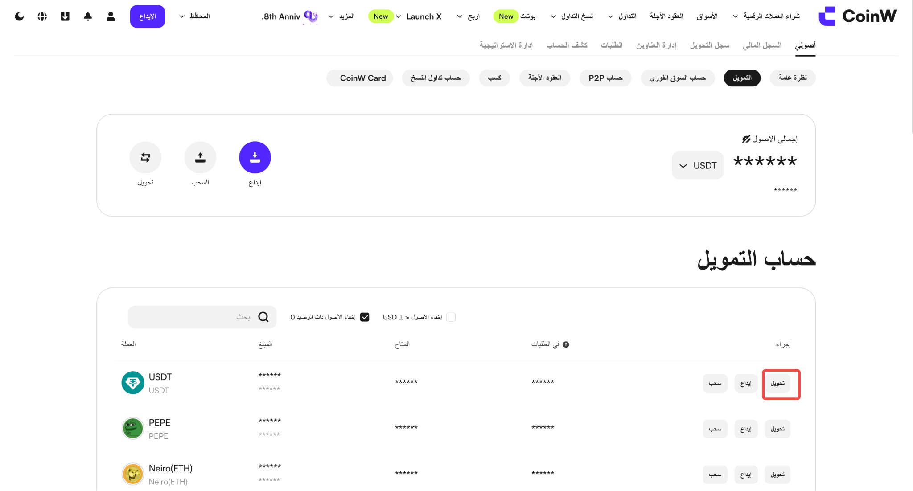
Task: Click the 8th Anniv badge icon
Action: point(311,16)
